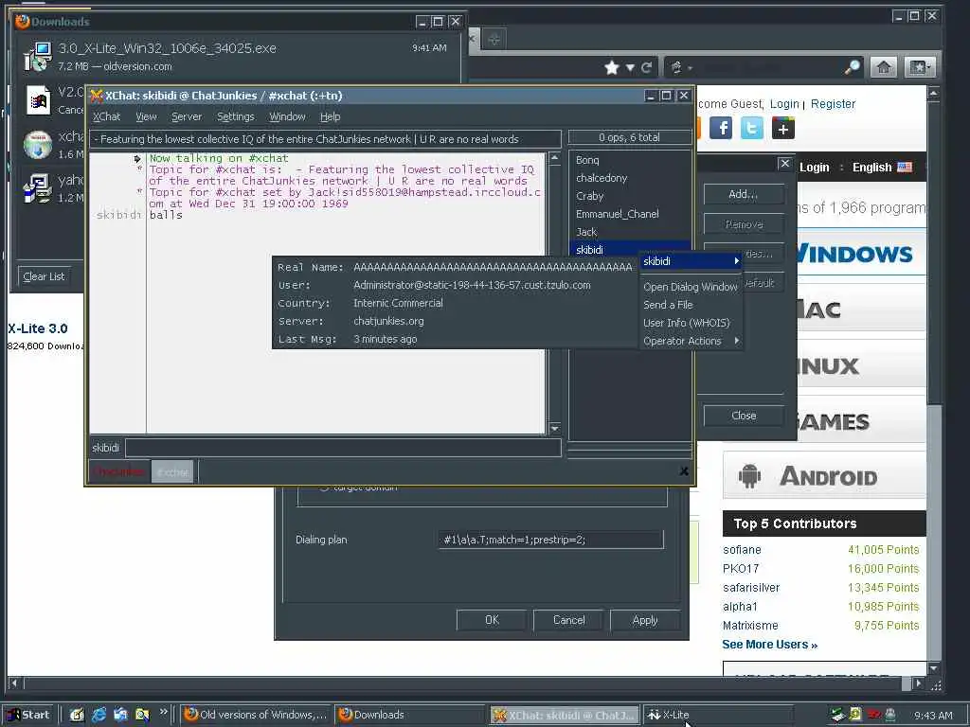Click Clear List in Downloads window
The image size is (970, 727).
[x=44, y=276]
